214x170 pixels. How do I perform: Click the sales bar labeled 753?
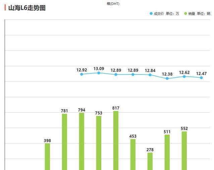tap(99, 143)
